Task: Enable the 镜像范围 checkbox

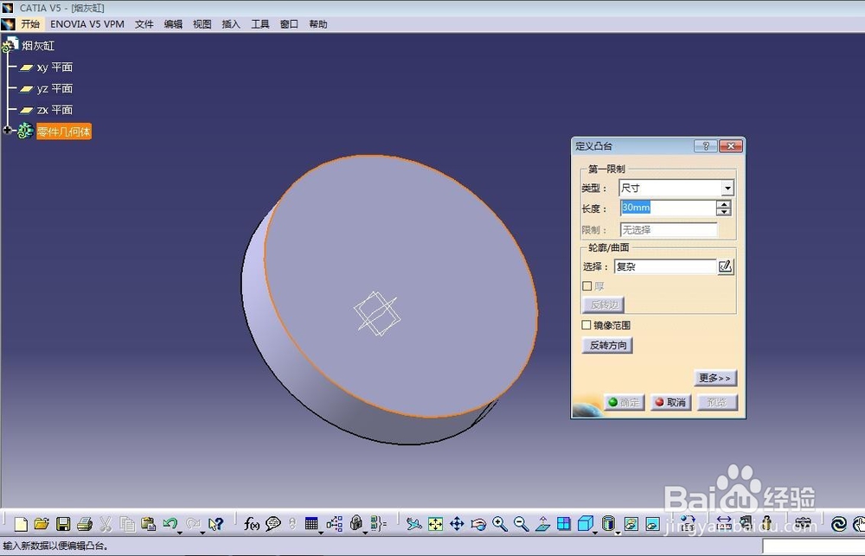Action: (586, 324)
